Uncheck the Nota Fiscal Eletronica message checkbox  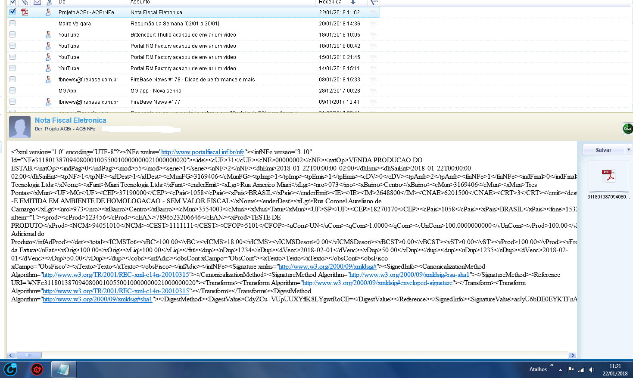point(12,12)
